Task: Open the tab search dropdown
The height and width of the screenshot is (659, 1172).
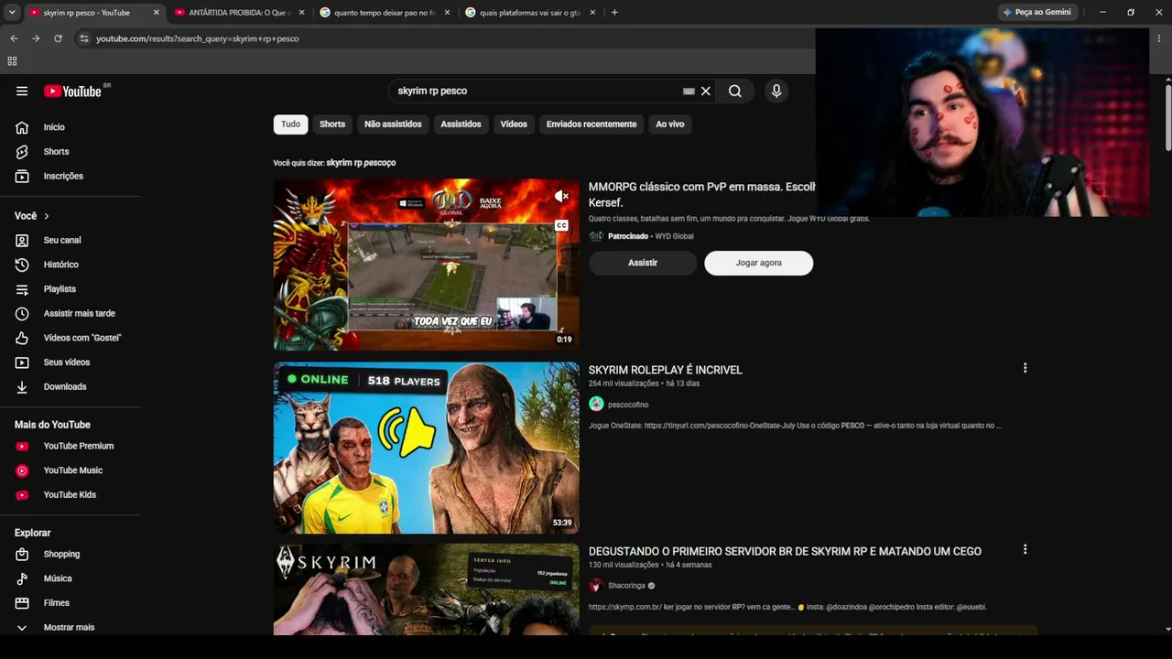Action: (x=12, y=12)
